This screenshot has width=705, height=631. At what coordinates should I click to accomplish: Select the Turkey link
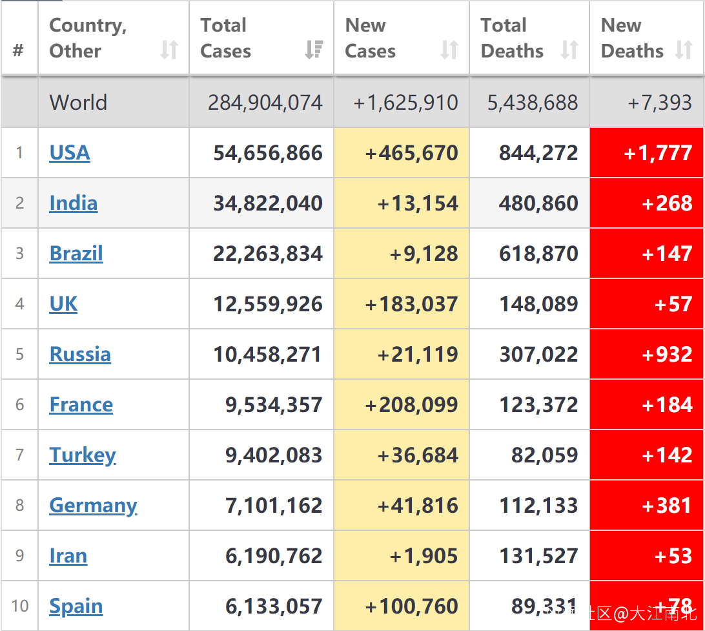(x=83, y=455)
